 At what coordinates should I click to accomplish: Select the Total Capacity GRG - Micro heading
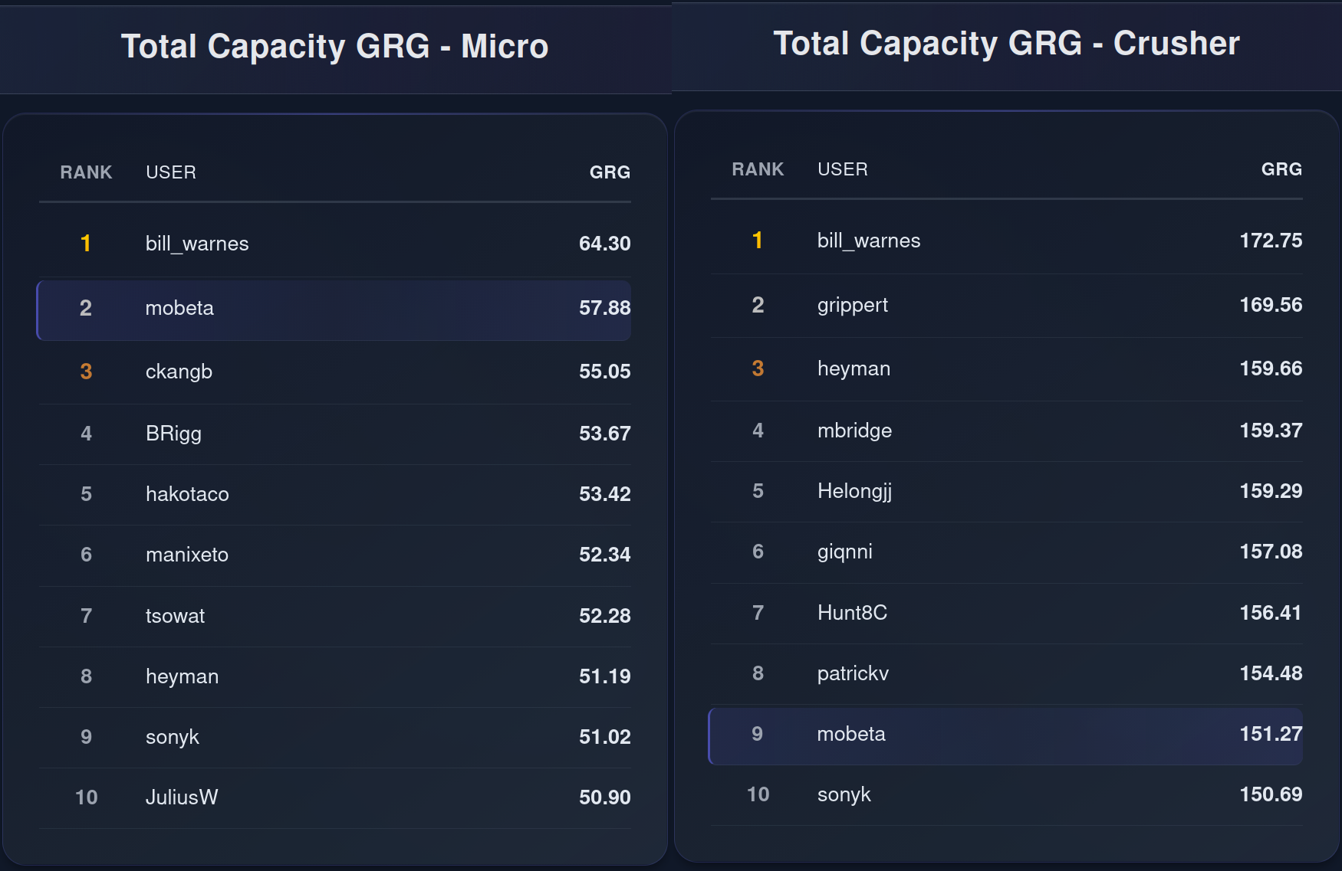335,47
